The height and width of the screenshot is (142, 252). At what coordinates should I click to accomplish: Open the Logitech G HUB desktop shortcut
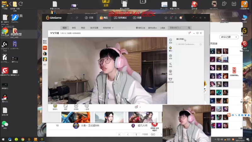(5, 46)
